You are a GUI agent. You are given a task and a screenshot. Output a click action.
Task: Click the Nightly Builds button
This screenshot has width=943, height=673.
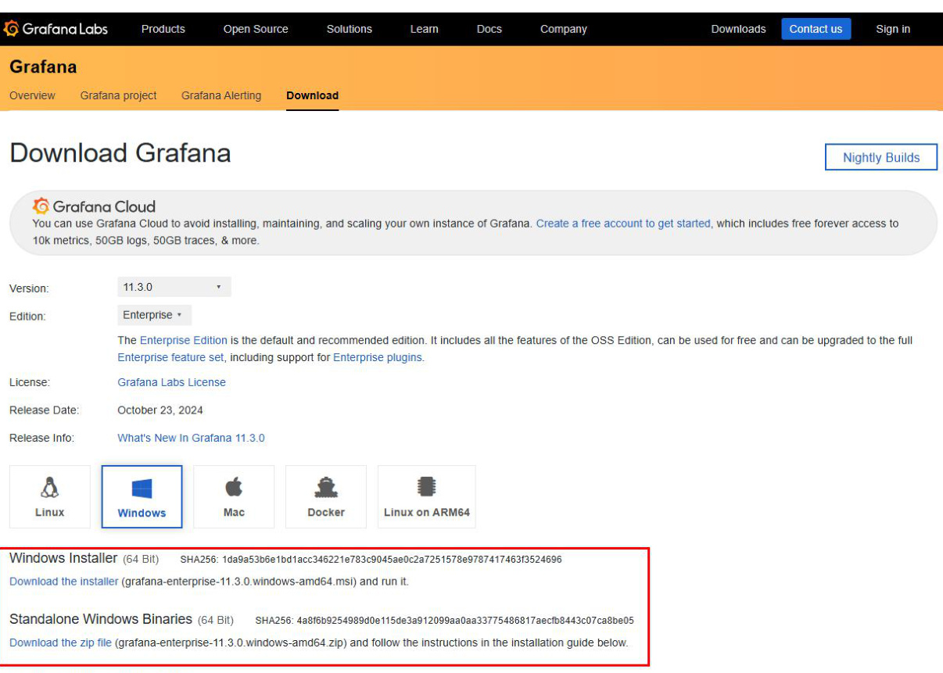point(881,157)
